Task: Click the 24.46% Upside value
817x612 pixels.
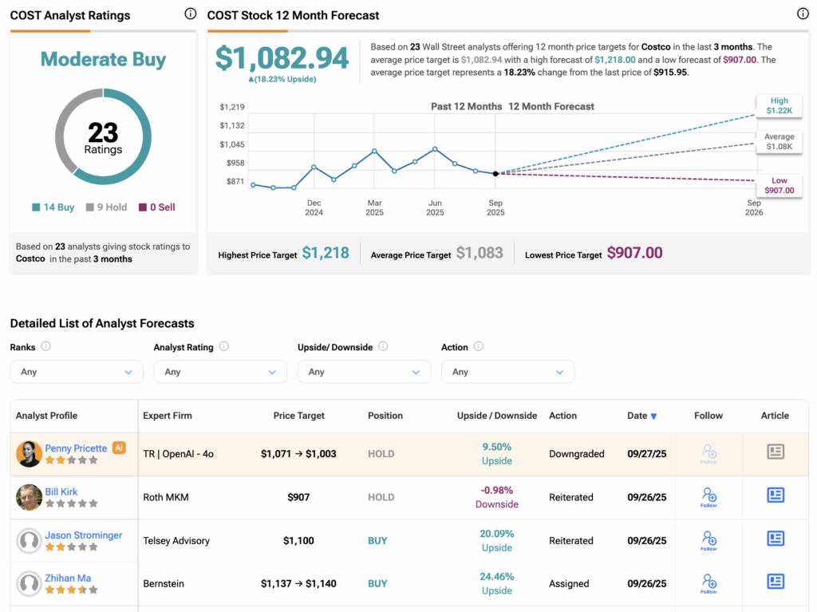Action: [497, 584]
